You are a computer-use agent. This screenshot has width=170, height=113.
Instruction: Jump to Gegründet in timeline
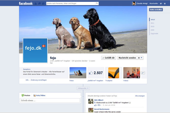154,34
